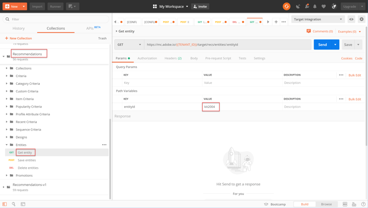Open the Runner
The width and height of the screenshot is (368, 208).
[x=55, y=6]
